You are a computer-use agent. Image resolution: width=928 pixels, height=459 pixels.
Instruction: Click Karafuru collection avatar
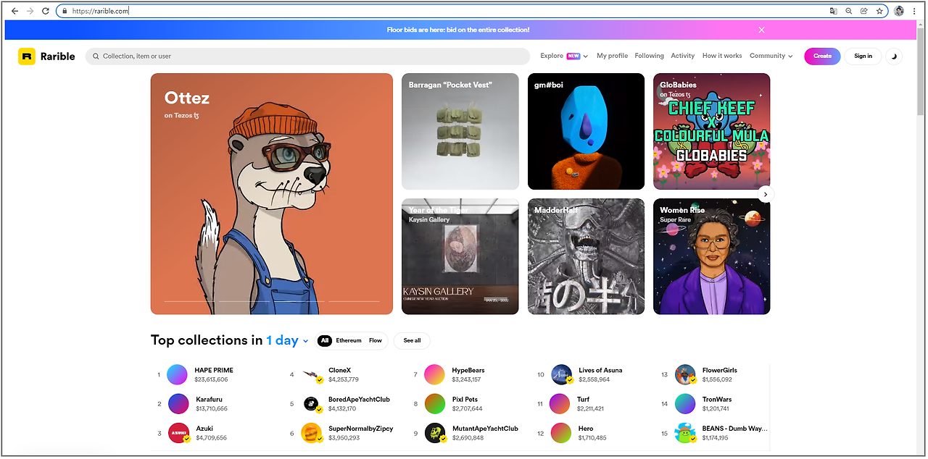point(178,403)
